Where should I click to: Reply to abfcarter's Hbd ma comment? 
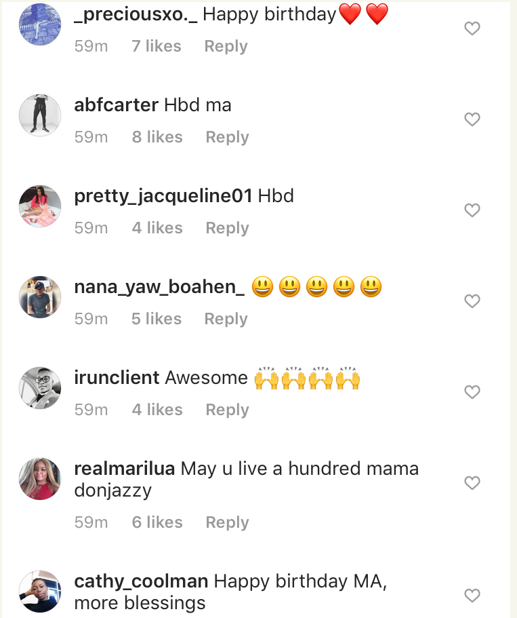tap(227, 137)
